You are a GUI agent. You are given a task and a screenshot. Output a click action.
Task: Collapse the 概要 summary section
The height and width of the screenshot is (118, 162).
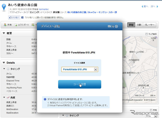point(4,33)
